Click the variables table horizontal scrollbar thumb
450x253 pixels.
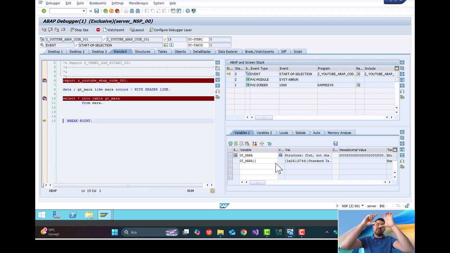pyautogui.click(x=257, y=182)
